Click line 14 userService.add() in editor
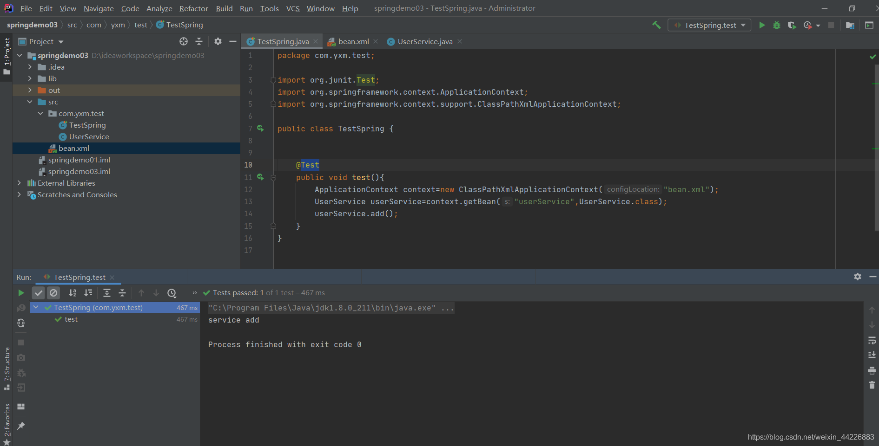The image size is (879, 446). click(356, 213)
